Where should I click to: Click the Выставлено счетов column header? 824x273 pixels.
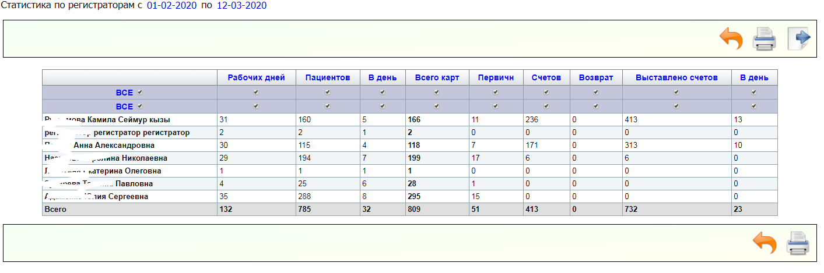[x=676, y=77]
